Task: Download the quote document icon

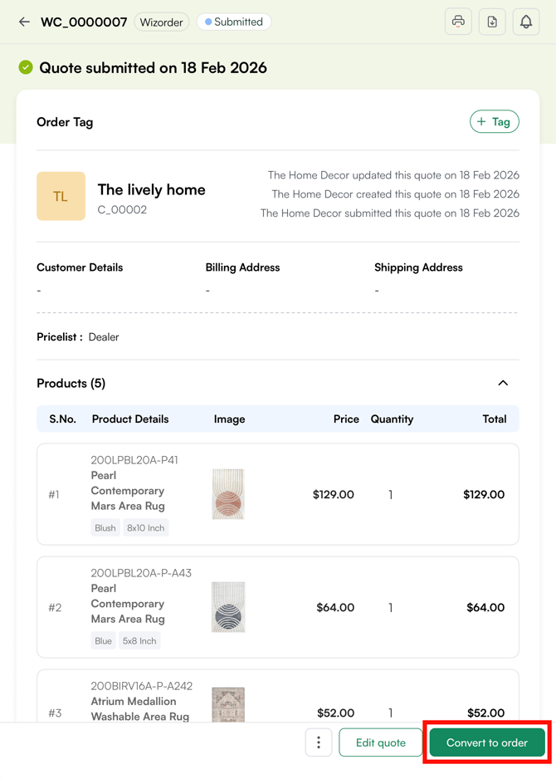Action: coord(492,22)
